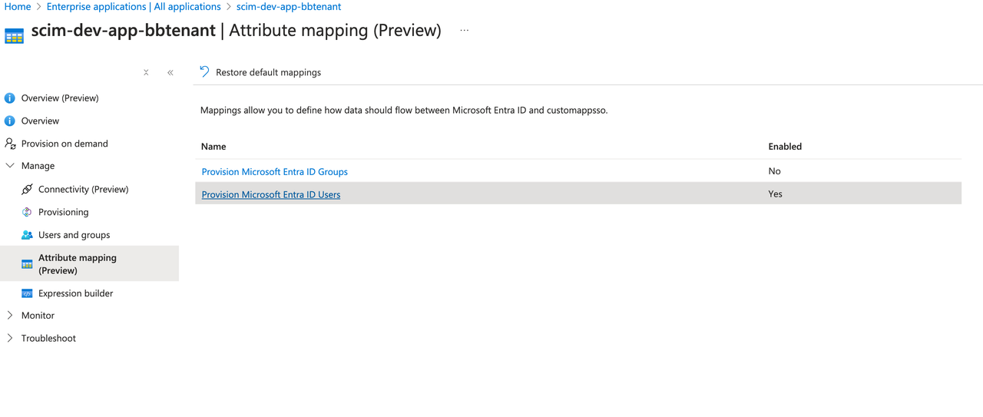
Task: Open the ellipsis more options menu
Action: click(464, 31)
